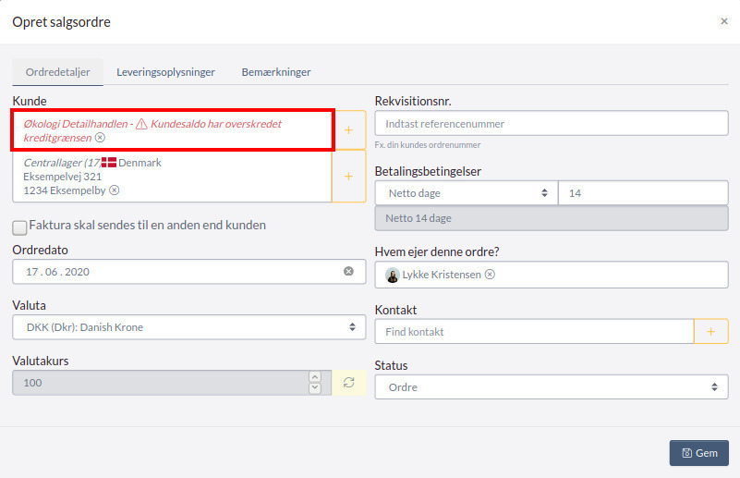Switch to the Leveringsoplysninger tab

coord(165,72)
